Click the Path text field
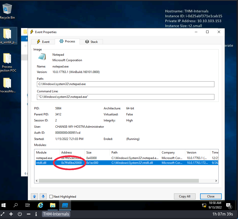This screenshot has width=238, height=219. [126, 84]
